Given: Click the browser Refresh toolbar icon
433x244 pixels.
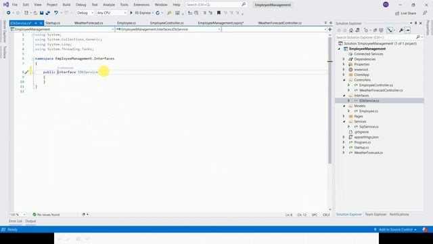Looking at the screenshot, I should tap(158, 13).
